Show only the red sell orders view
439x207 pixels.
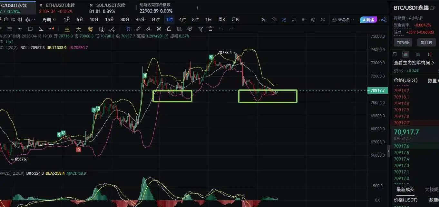[x=430, y=54]
